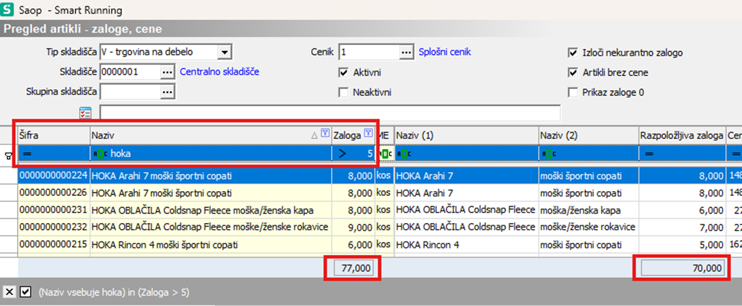Click the ABC condition icon in Naziv filter cell

[x=100, y=154]
